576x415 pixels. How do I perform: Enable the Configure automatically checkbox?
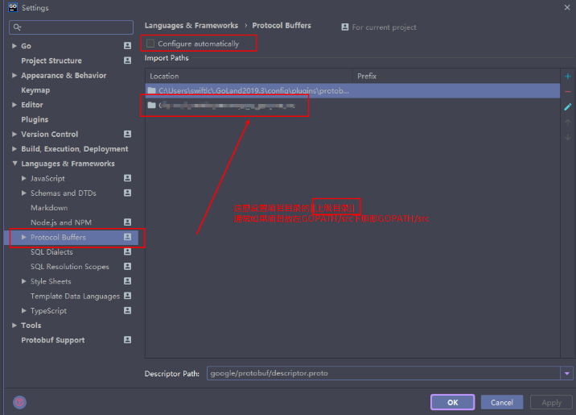[x=150, y=44]
